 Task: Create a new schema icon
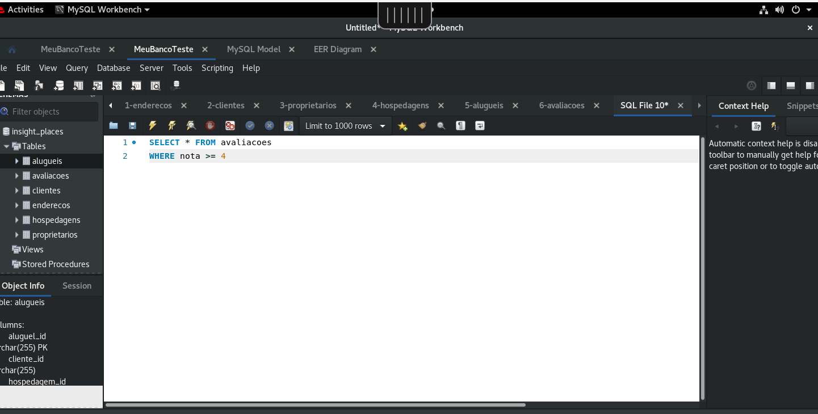[x=58, y=86]
